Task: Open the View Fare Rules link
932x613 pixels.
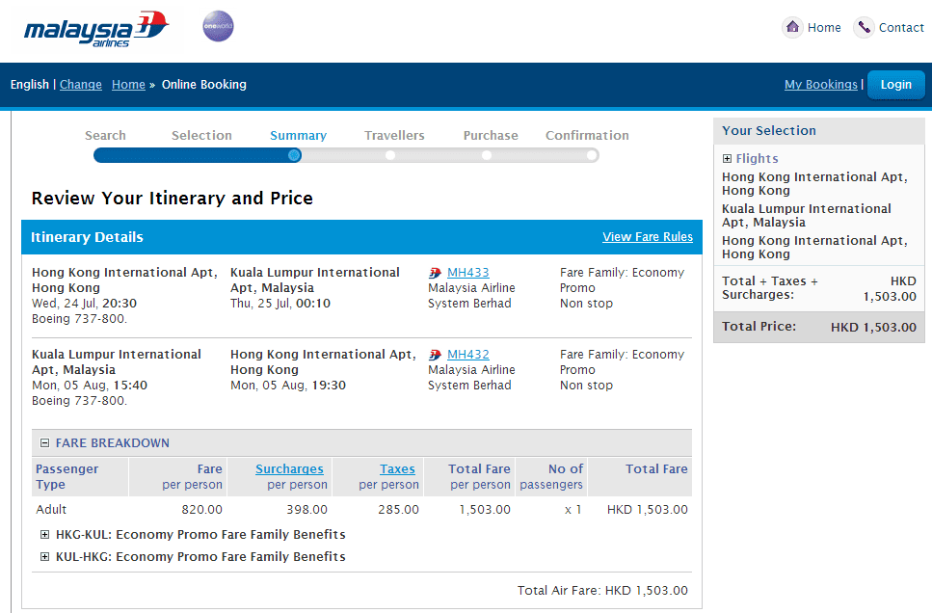Action: coord(647,237)
